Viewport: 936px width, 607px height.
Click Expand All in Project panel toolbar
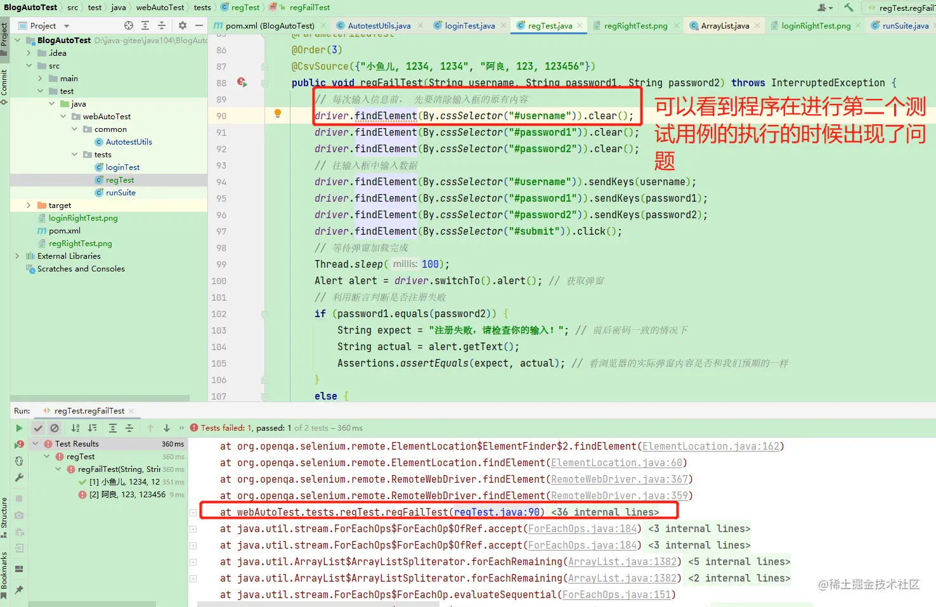(x=145, y=25)
